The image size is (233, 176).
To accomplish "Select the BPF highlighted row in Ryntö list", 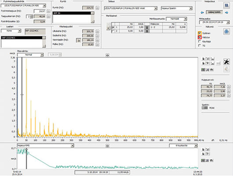I will [72, 13].
